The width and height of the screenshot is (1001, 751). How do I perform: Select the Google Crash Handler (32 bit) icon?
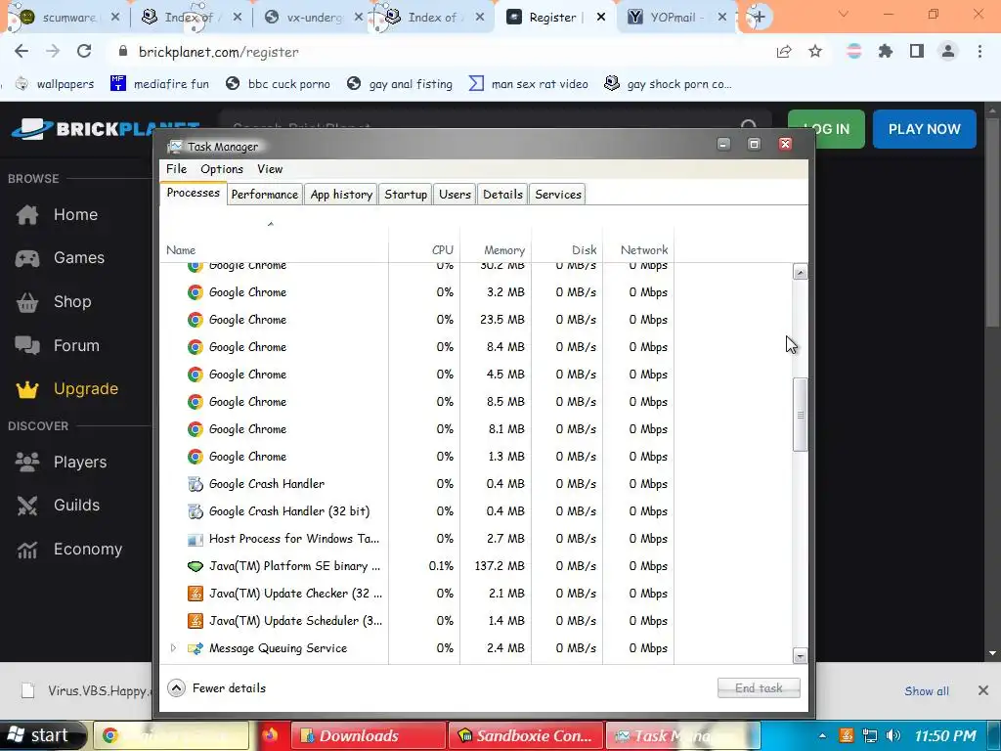click(x=196, y=511)
